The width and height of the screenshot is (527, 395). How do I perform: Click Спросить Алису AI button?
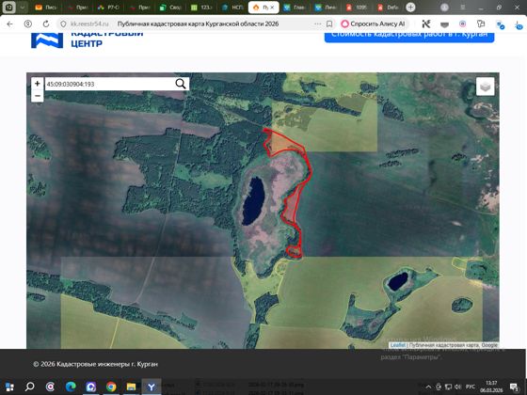click(x=373, y=24)
